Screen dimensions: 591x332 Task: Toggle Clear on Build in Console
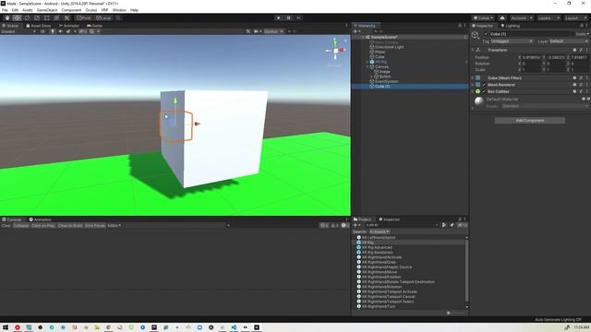click(x=70, y=225)
